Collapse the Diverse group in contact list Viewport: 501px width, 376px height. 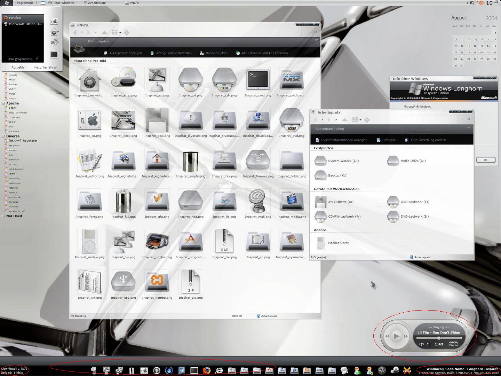pos(3,136)
